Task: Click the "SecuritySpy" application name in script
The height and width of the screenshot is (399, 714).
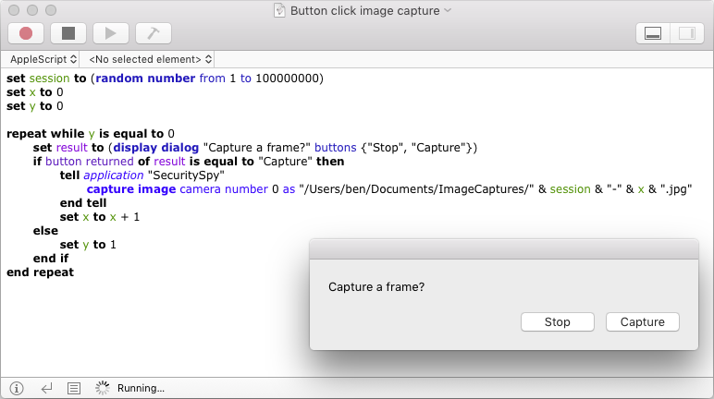Action: 186,175
